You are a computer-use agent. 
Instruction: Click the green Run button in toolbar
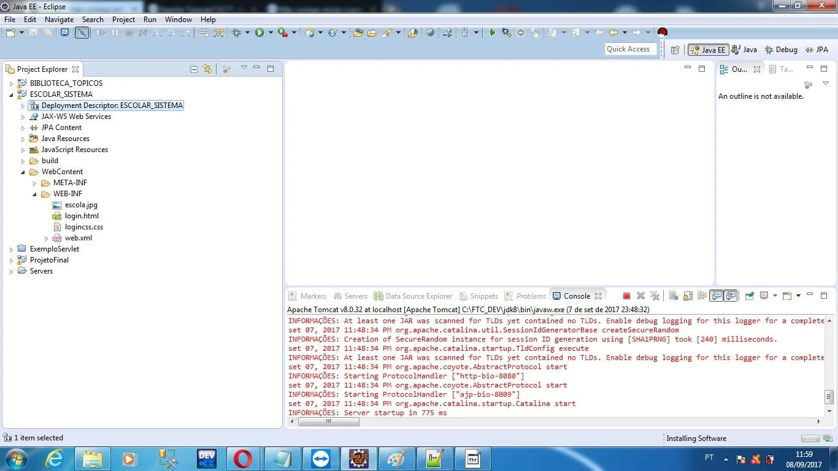coord(259,33)
